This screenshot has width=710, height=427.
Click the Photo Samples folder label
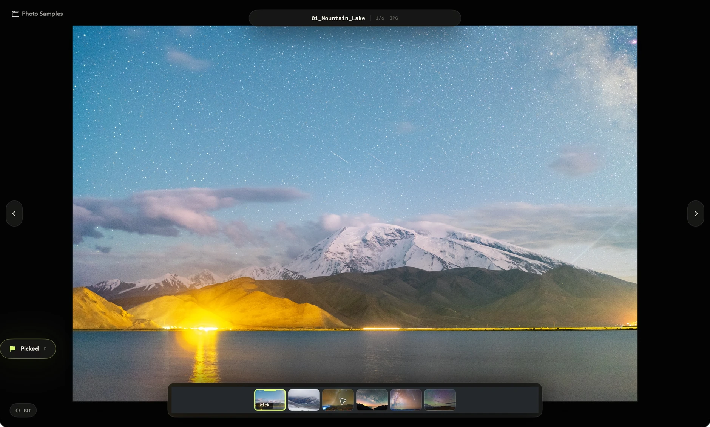click(42, 14)
